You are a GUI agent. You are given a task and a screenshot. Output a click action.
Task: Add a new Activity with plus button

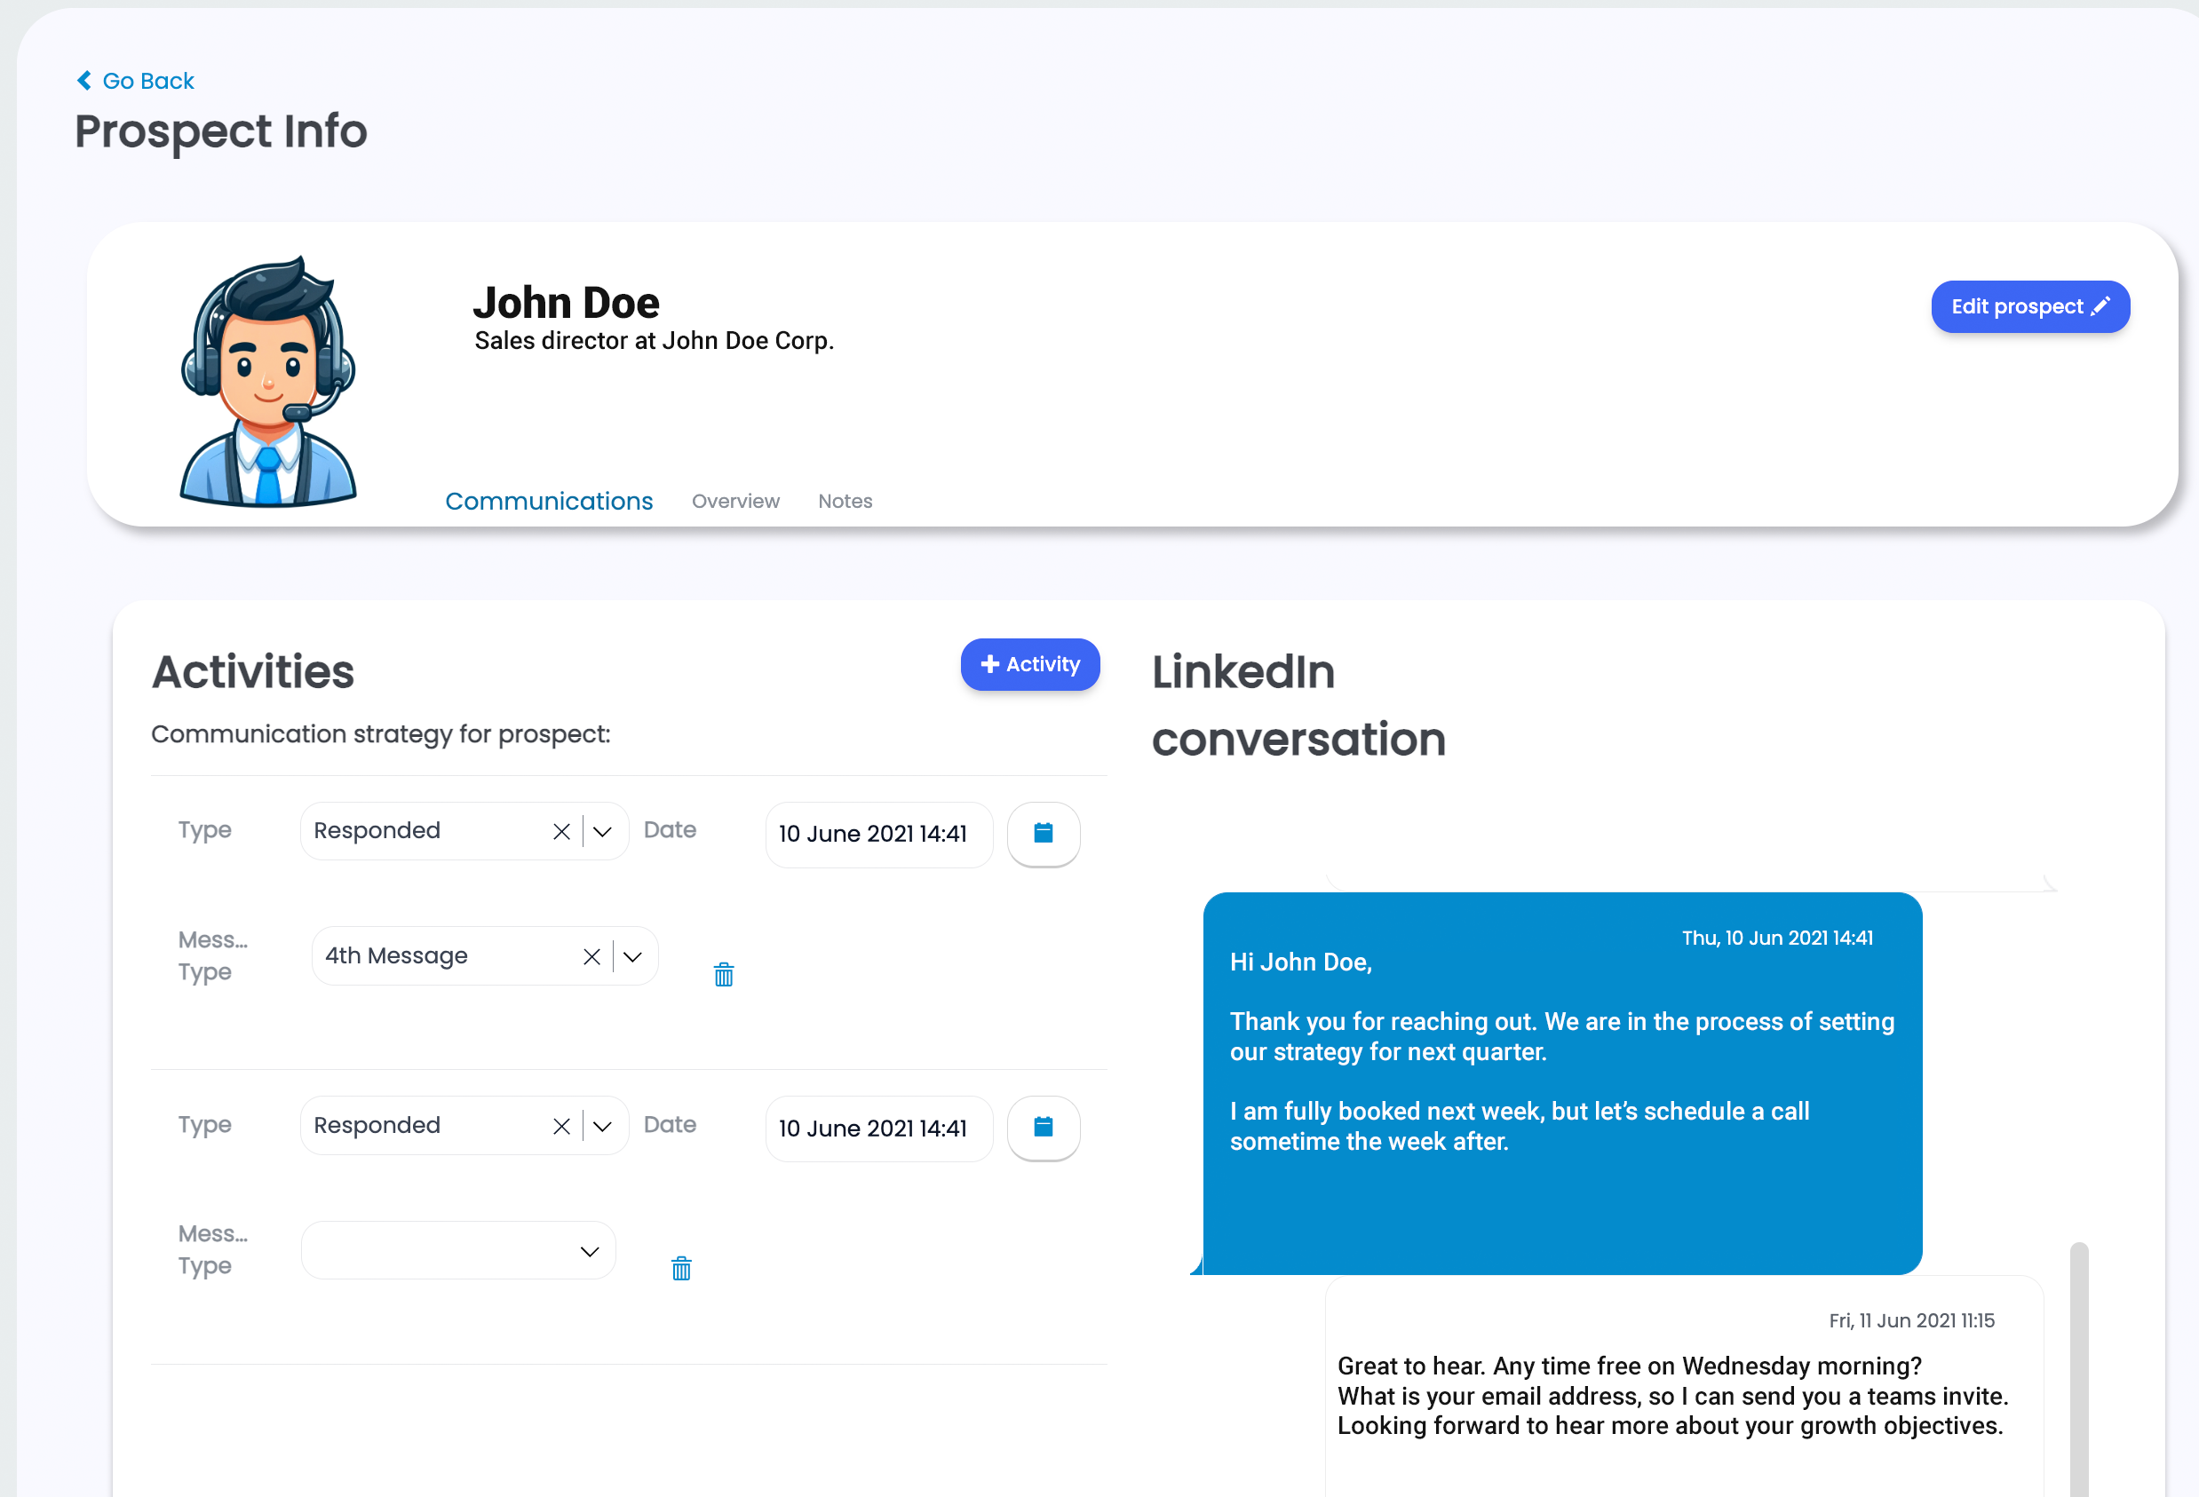[x=1029, y=664]
